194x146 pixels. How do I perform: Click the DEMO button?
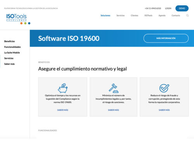click(182, 8)
